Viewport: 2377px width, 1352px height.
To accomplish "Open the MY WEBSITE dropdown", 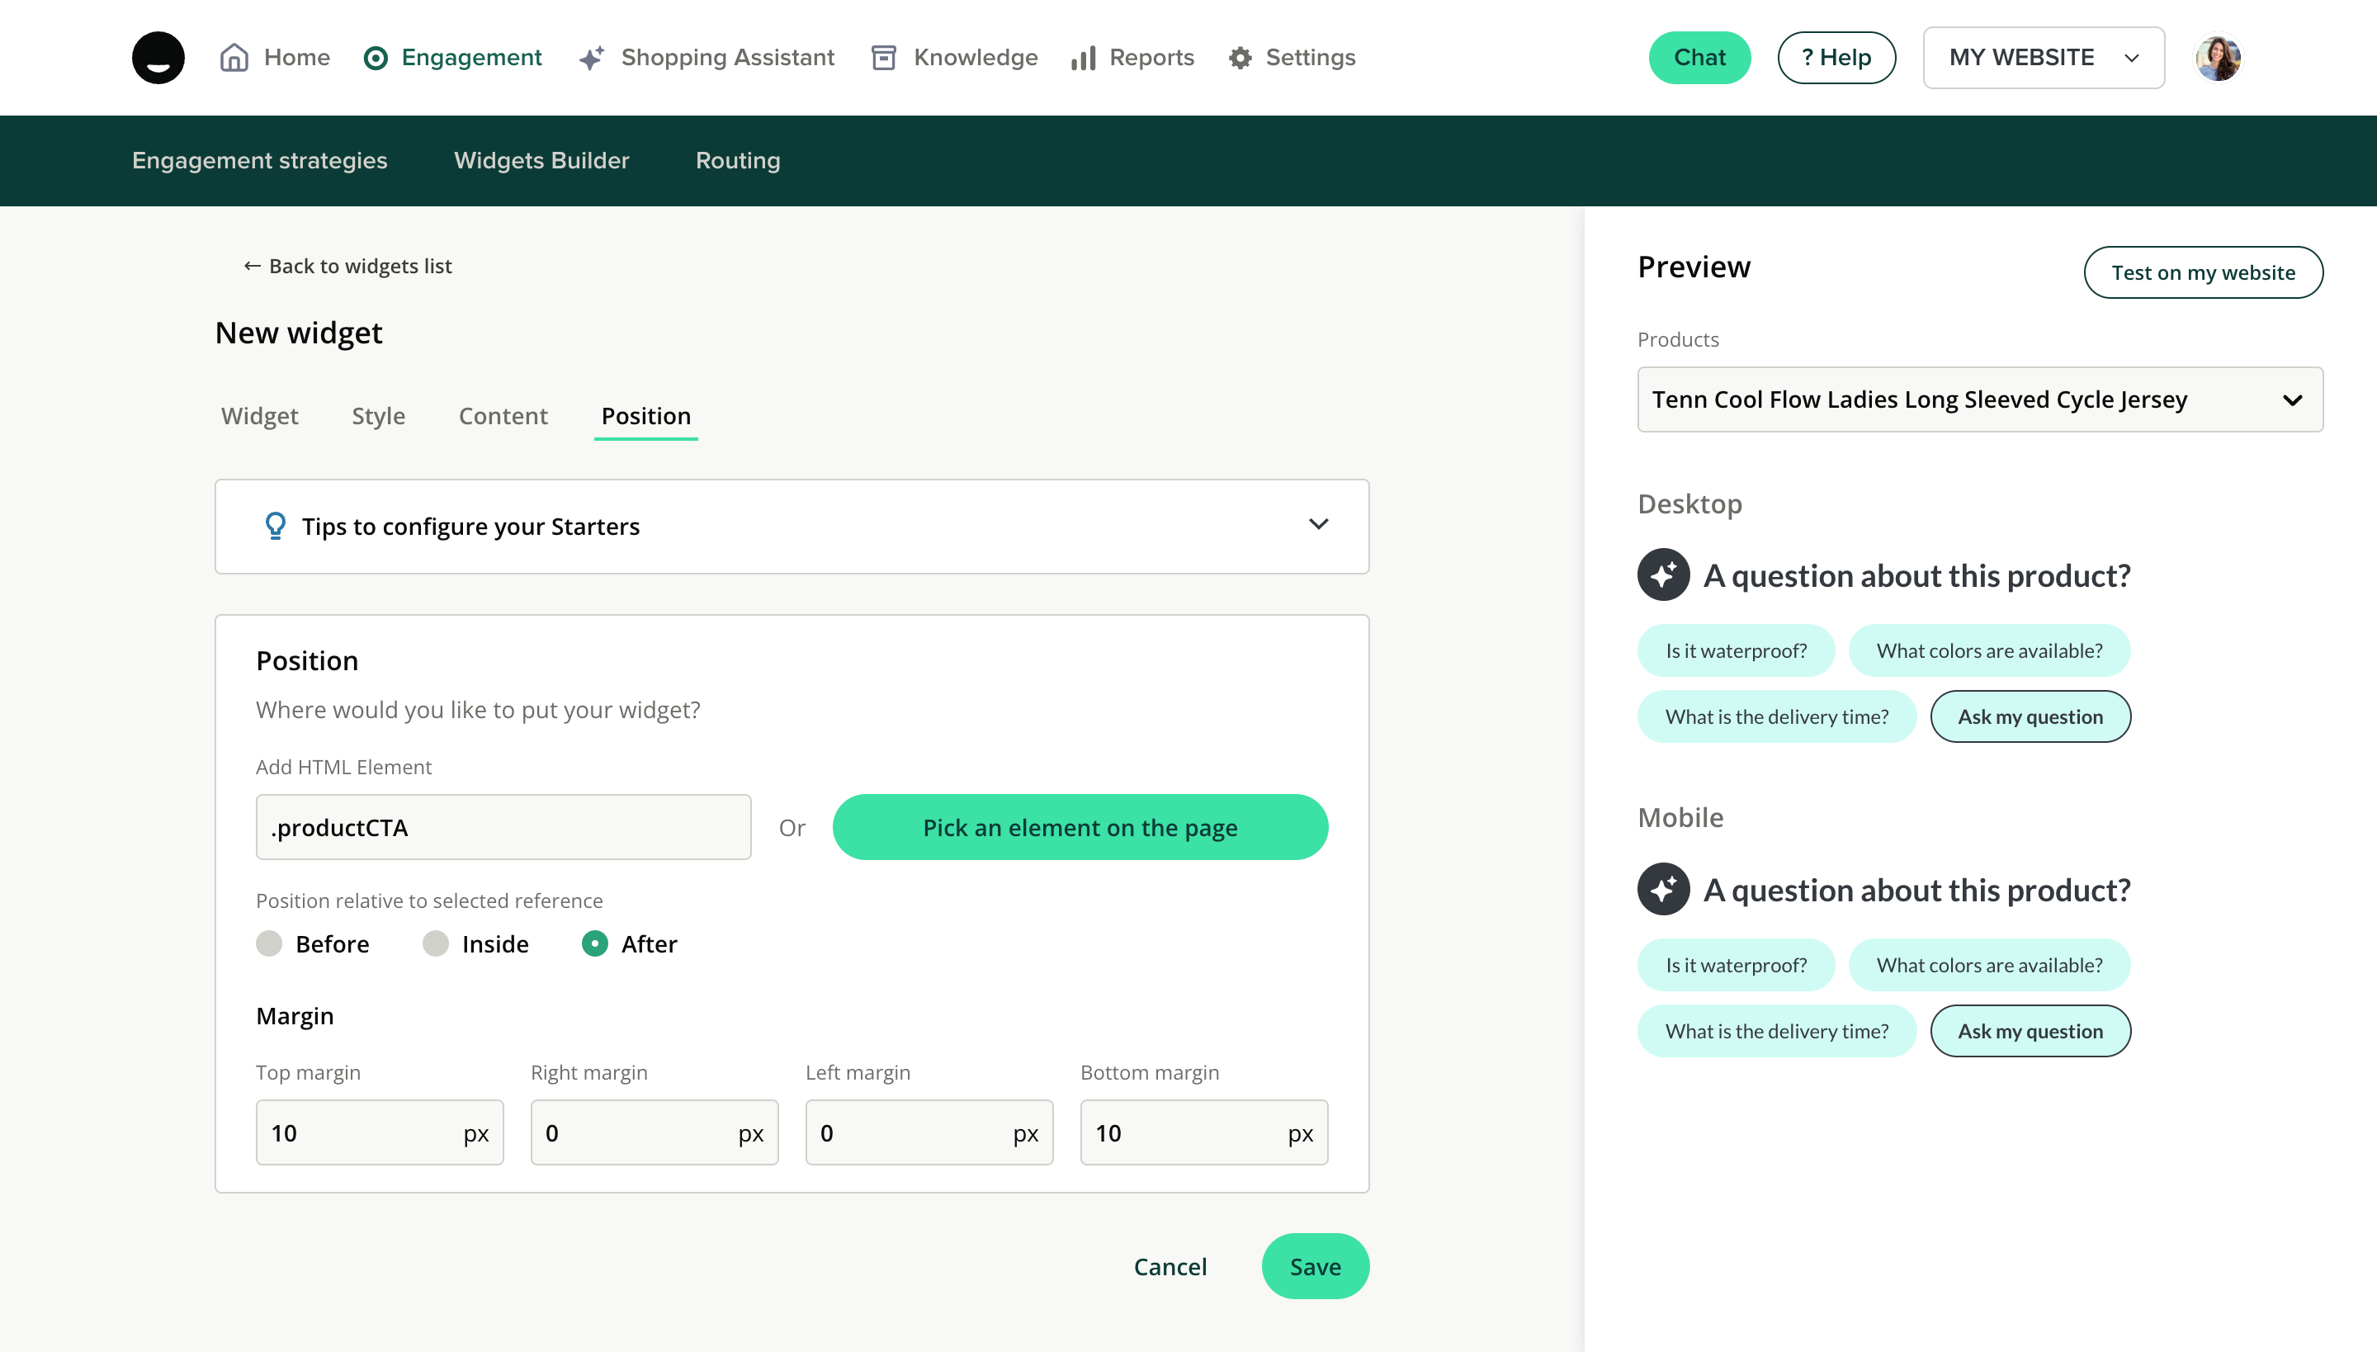I will click(x=2043, y=58).
